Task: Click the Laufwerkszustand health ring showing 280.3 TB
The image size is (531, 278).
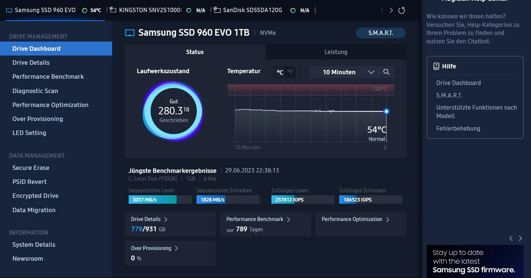Action: (173, 111)
